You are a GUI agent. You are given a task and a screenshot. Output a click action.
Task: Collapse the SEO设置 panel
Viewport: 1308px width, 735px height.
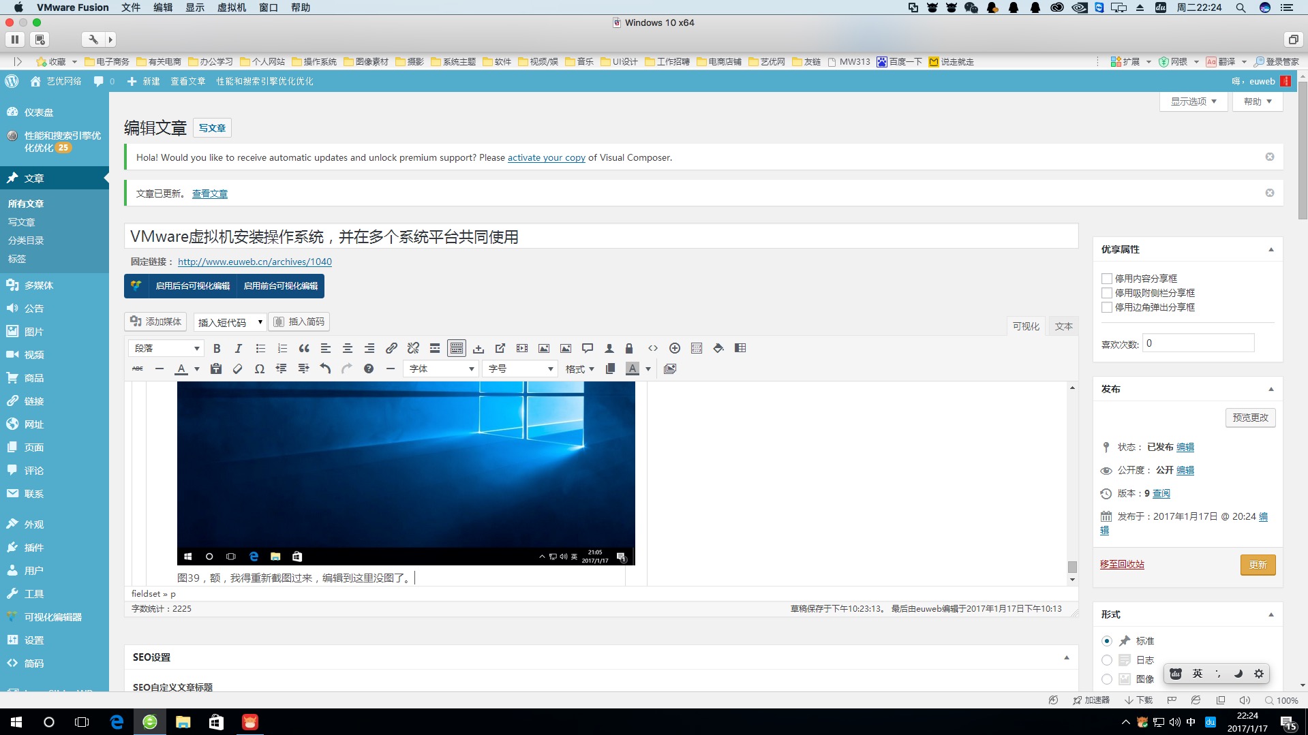point(1067,657)
